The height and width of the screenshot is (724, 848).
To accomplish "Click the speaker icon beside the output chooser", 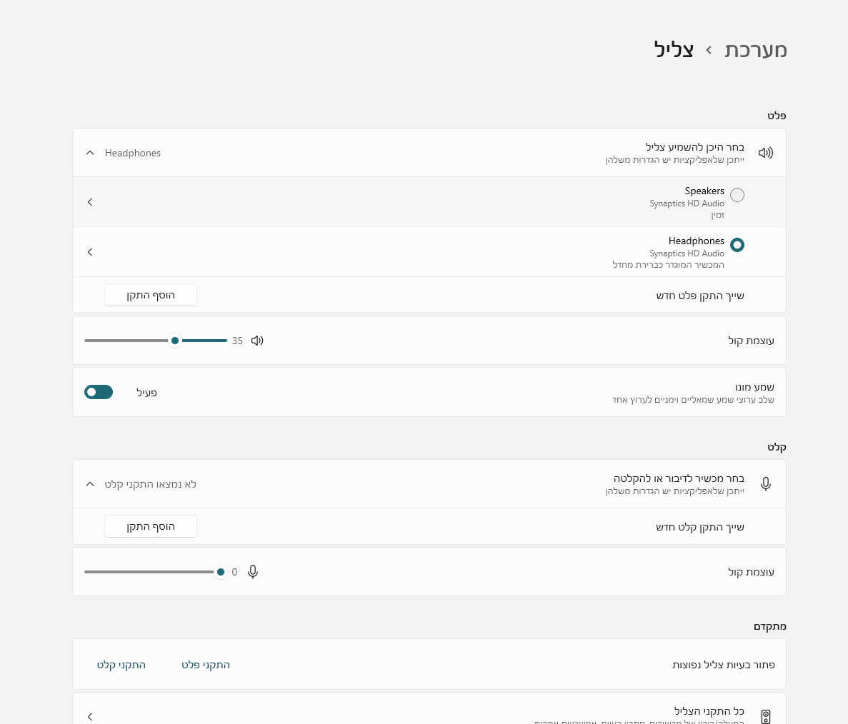I will (766, 153).
